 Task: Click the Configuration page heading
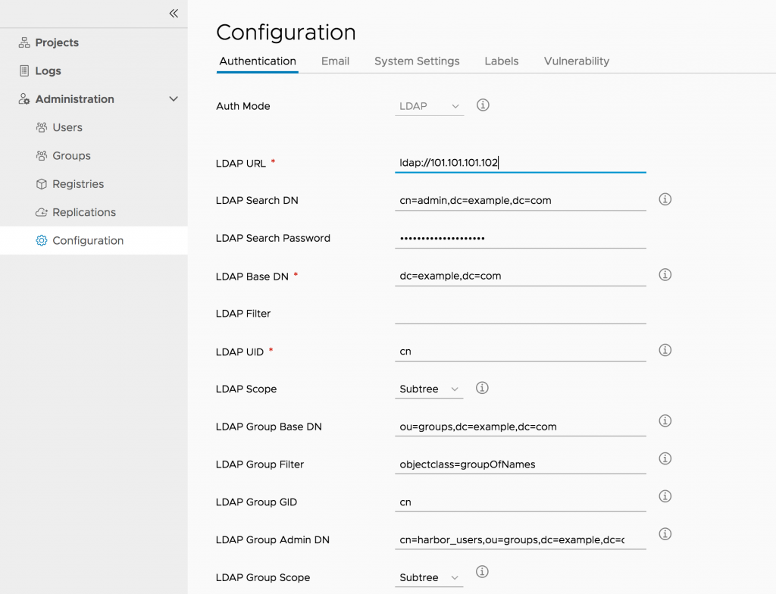(x=286, y=33)
